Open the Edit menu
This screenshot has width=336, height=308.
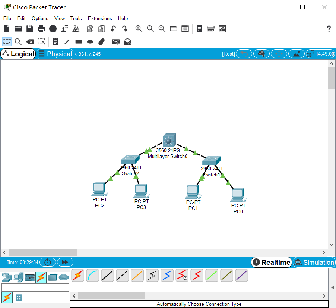click(x=21, y=18)
